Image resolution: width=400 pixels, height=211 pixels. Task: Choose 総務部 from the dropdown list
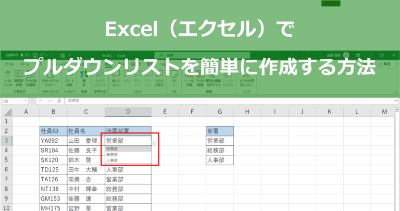(x=112, y=155)
